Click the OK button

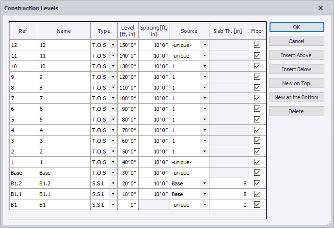point(296,27)
